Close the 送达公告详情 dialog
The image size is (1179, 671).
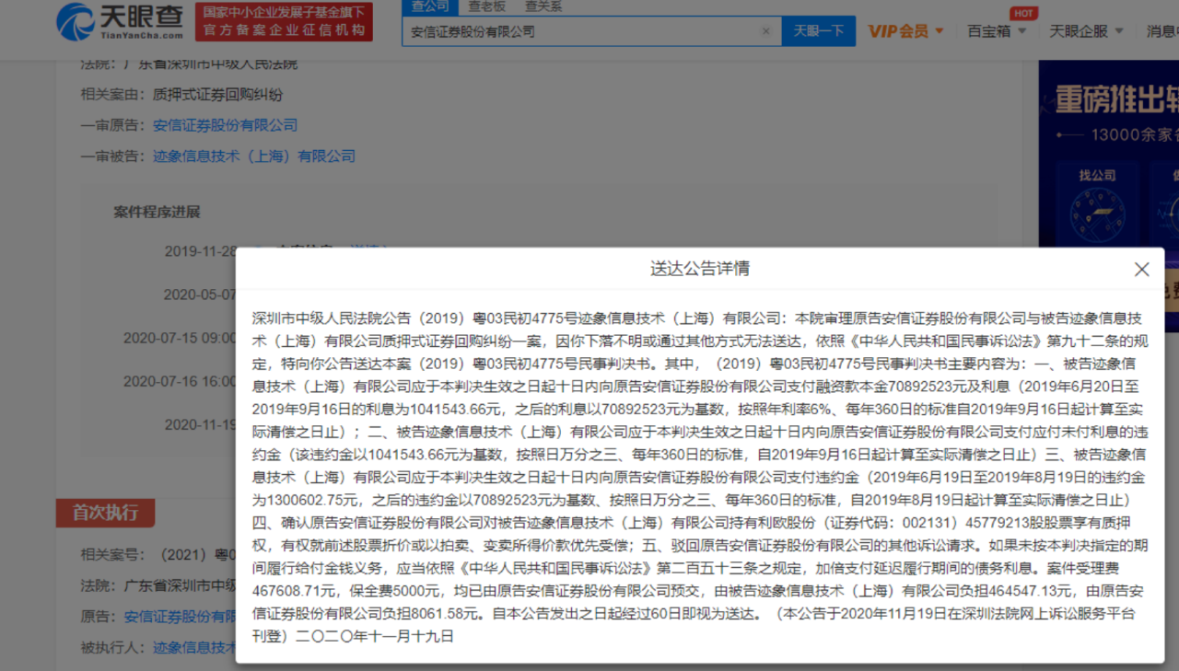point(1141,270)
